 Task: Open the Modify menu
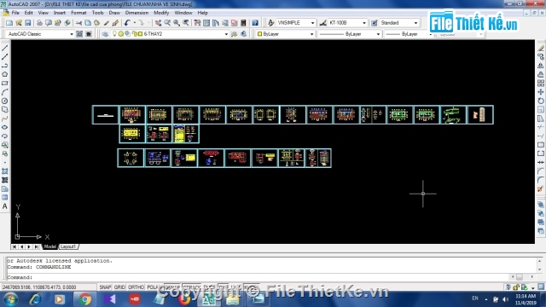coord(161,13)
